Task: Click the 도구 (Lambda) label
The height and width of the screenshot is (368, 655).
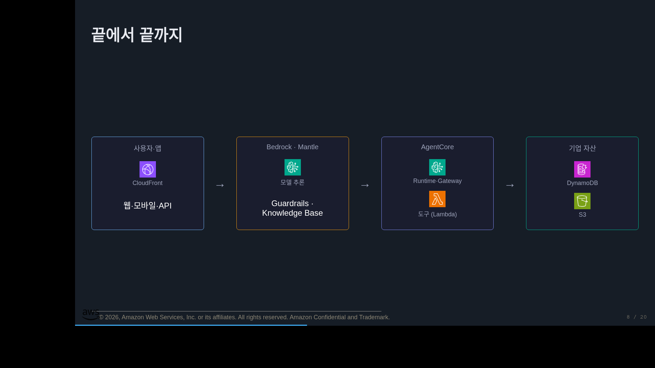Action: tap(437, 214)
